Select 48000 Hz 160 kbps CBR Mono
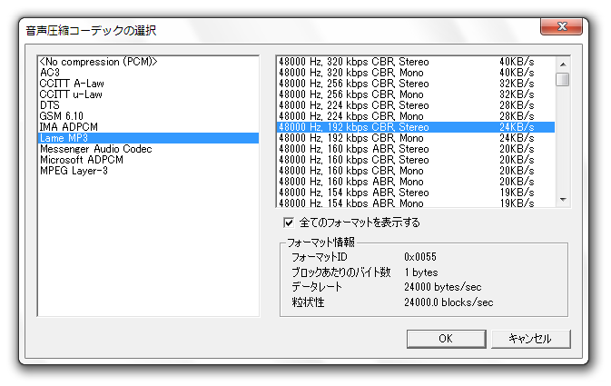This screenshot has height=386, width=611. [416, 171]
